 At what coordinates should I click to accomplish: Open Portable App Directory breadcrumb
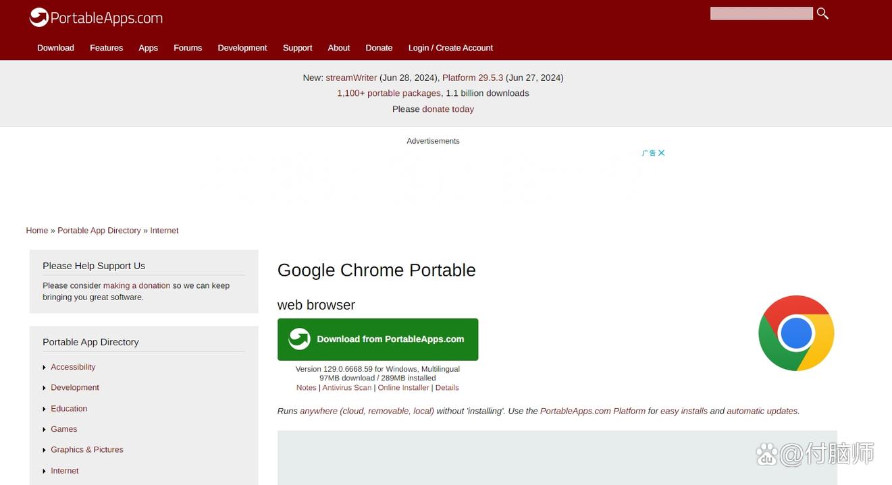[99, 231]
